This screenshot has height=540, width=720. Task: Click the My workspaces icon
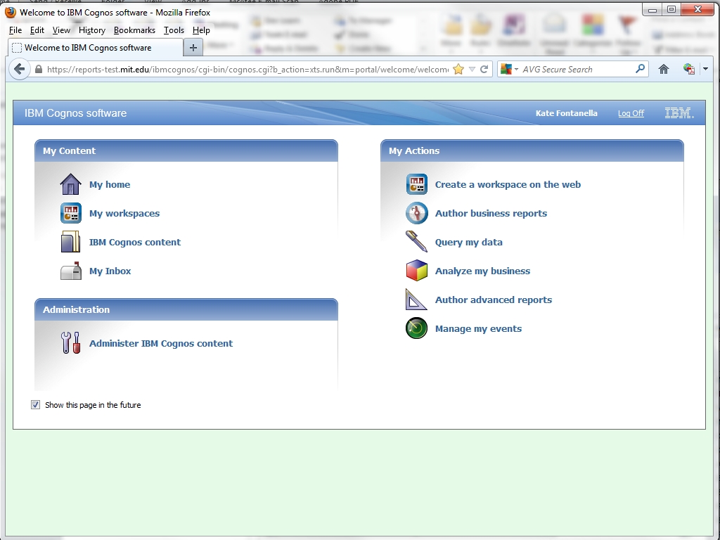point(70,214)
